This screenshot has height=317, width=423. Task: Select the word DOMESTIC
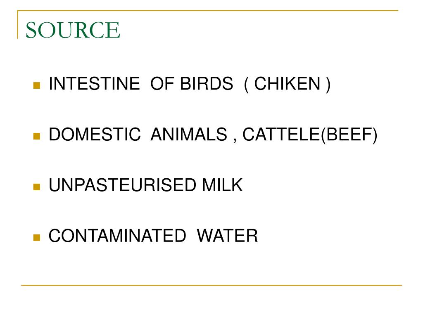point(95,135)
